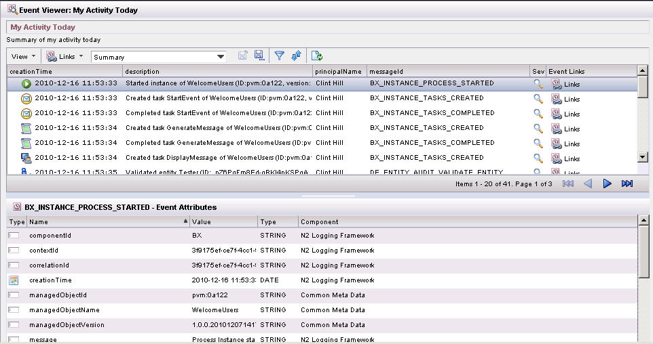Click script icon of Created task GenerateMessage row
653x344 pixels.
point(26,129)
